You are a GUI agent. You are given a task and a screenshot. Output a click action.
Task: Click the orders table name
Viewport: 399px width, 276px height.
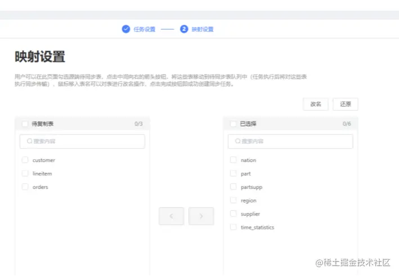pyautogui.click(x=40, y=187)
